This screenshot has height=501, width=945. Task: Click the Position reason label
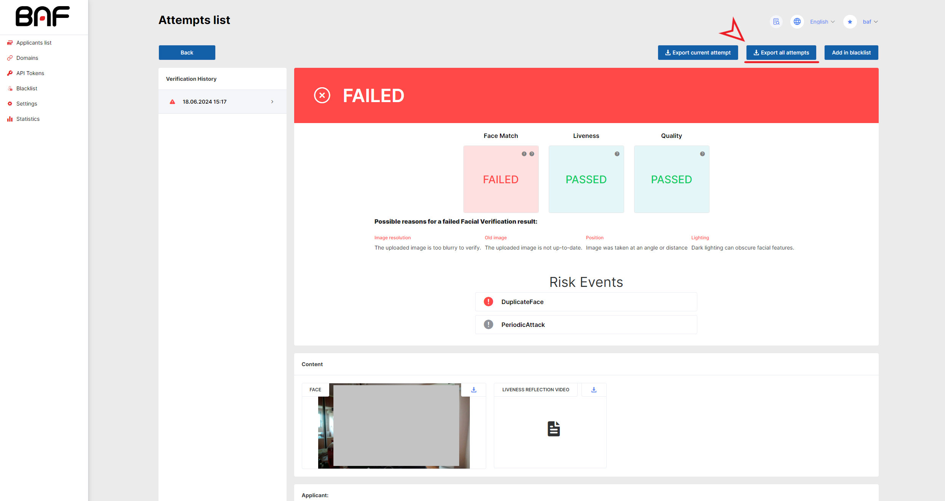(594, 238)
